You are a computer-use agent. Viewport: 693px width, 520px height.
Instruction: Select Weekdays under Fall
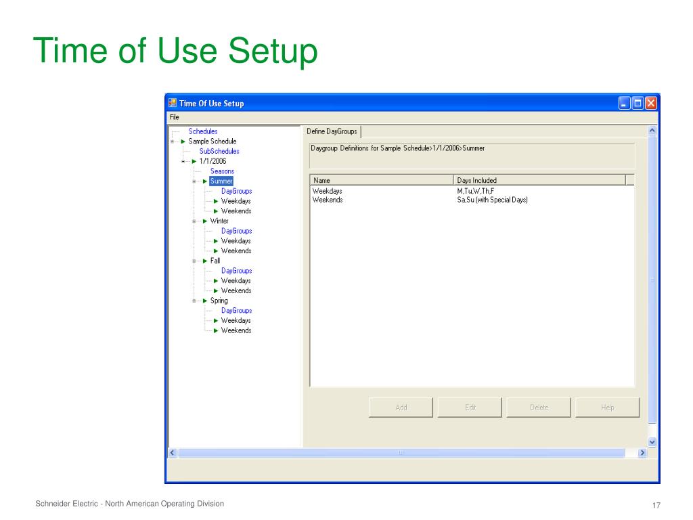coord(236,281)
